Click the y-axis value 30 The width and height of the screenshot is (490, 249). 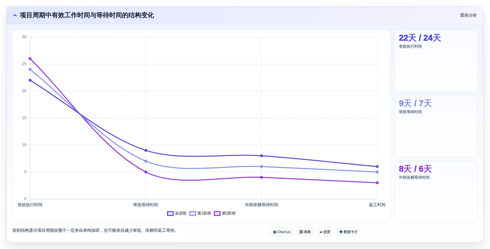point(24,37)
